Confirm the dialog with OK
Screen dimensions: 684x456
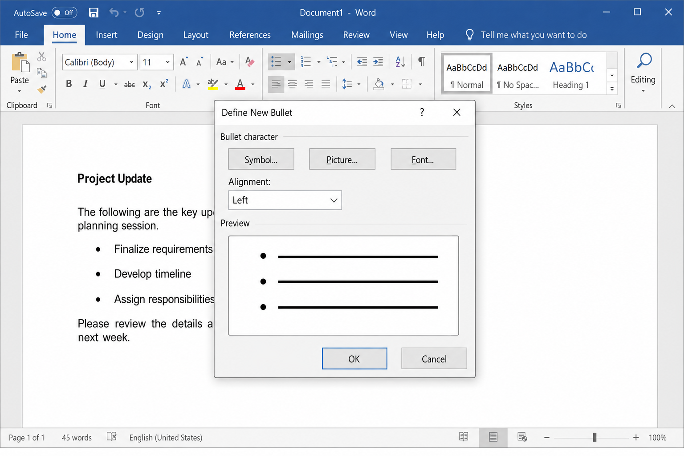click(354, 358)
